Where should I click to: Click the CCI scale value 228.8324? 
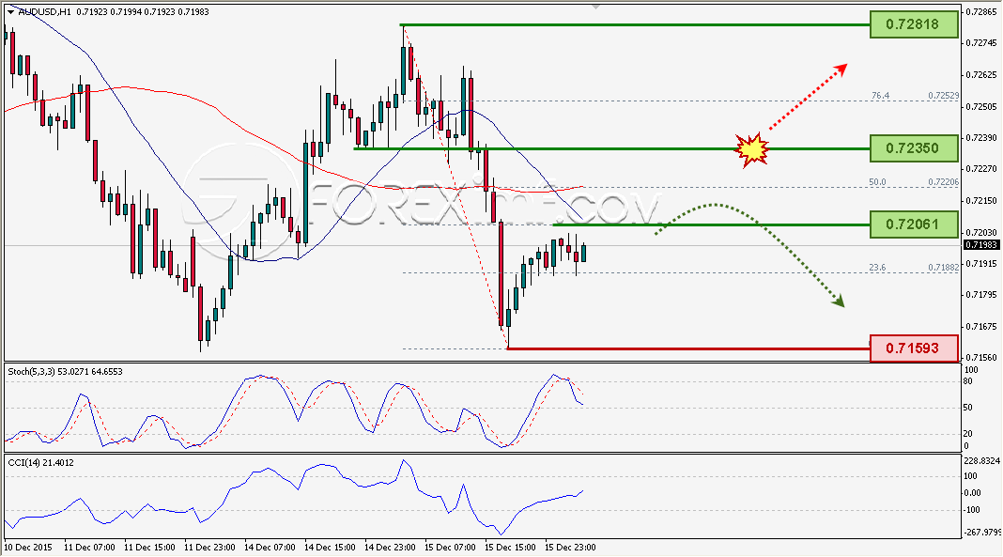pyautogui.click(x=982, y=461)
